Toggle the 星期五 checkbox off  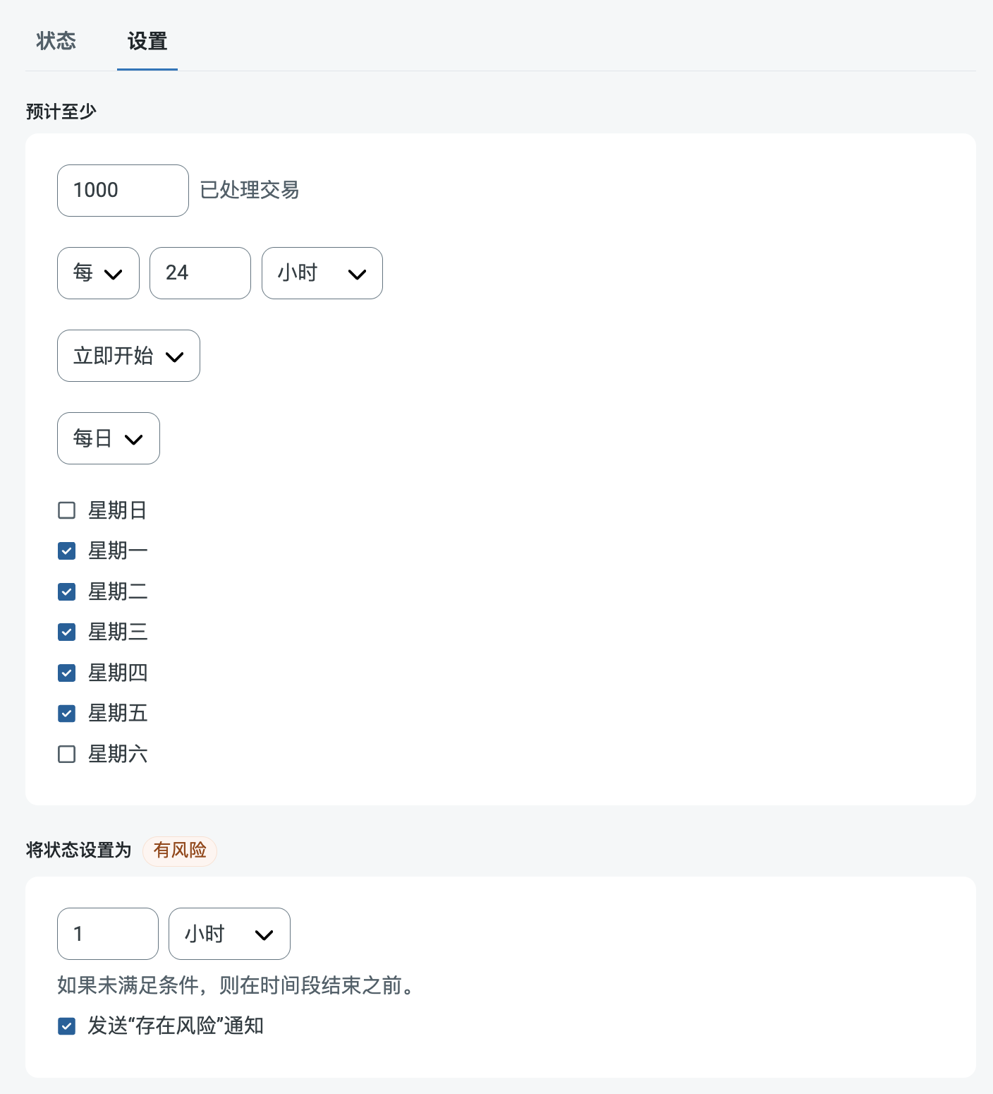point(67,714)
